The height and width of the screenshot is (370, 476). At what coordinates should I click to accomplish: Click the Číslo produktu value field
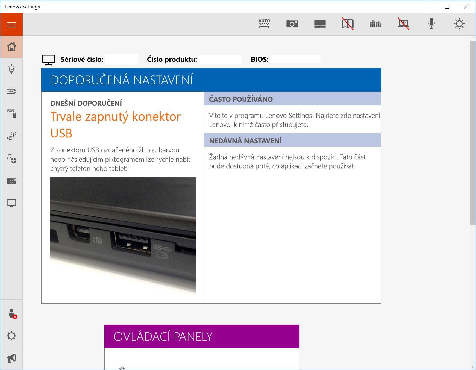point(220,59)
